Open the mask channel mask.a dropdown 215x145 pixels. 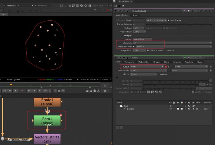[x=174, y=47]
